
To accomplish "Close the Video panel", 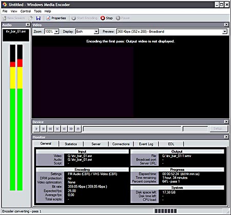I will coord(226,25).
